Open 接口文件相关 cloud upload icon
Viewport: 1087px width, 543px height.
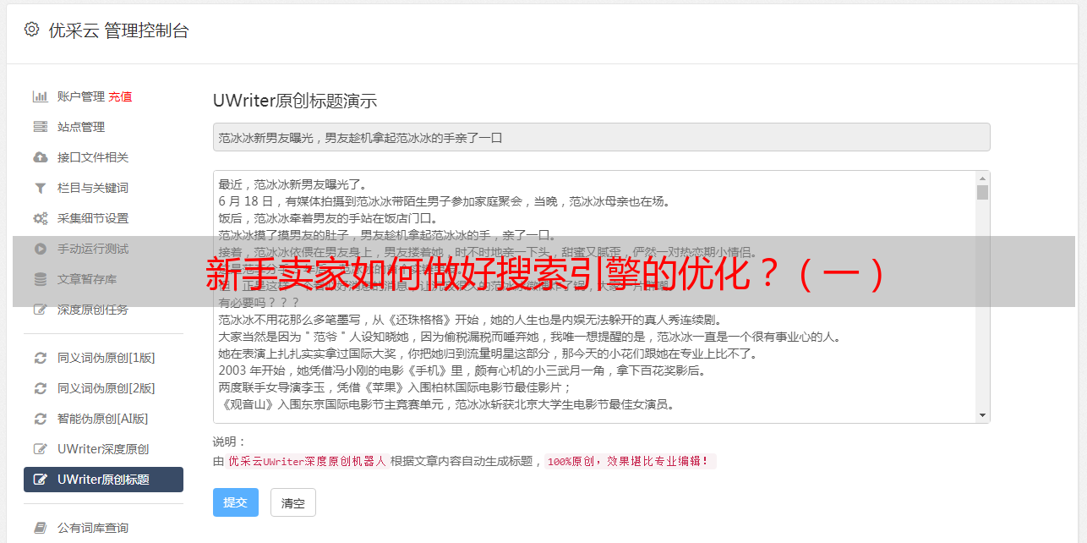[40, 157]
